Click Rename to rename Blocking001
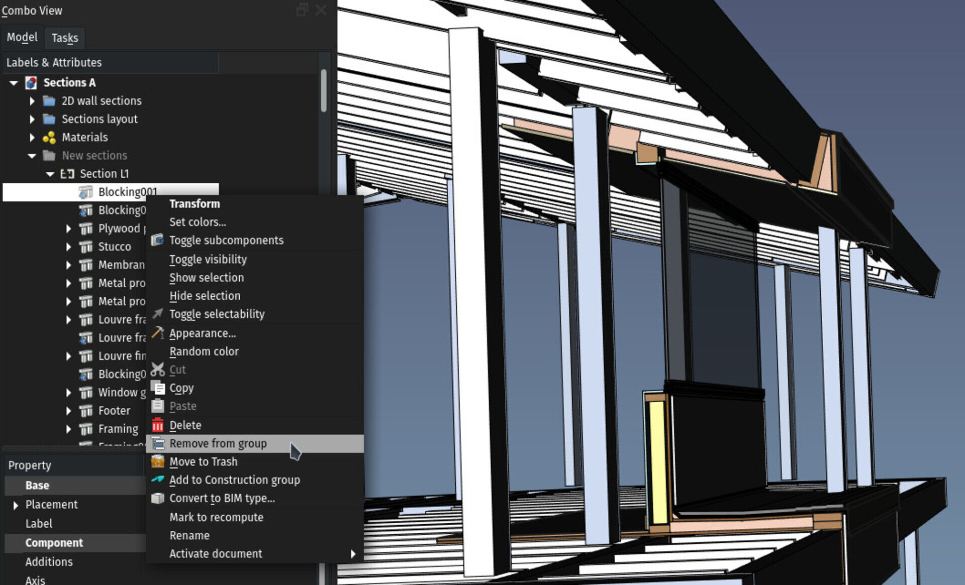Viewport: 965px width, 585px height. point(189,535)
